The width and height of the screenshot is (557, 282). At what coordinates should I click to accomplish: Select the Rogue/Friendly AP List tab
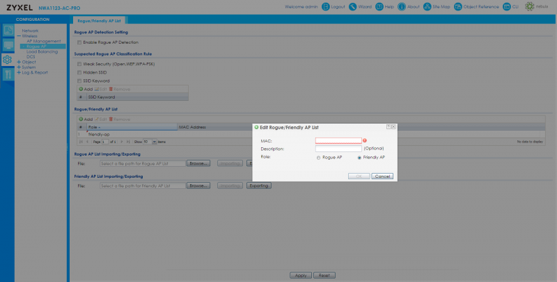[99, 21]
